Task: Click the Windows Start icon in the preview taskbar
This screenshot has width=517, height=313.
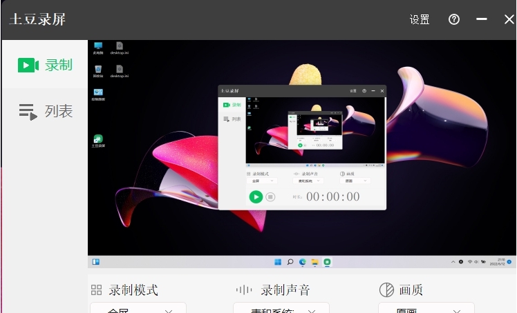Action: click(278, 262)
